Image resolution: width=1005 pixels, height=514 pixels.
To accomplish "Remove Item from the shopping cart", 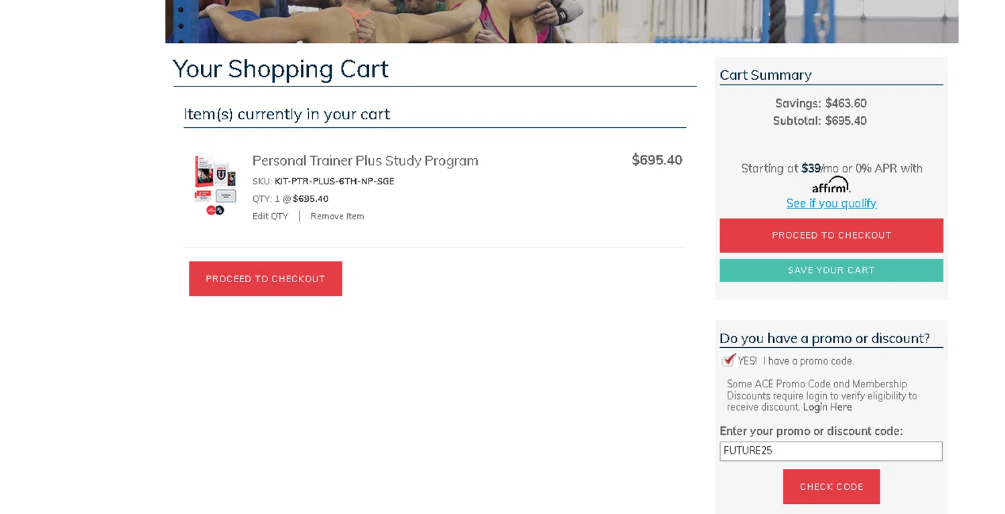I will [337, 216].
